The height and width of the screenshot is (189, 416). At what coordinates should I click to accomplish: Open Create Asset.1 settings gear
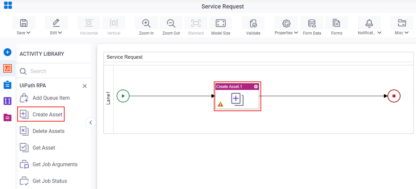point(256,86)
